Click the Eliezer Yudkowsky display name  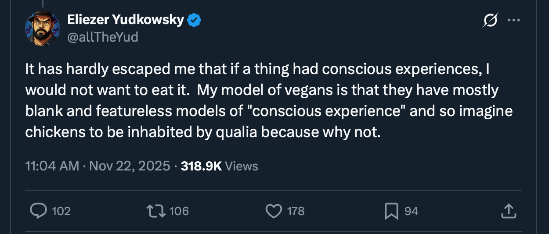click(x=125, y=20)
